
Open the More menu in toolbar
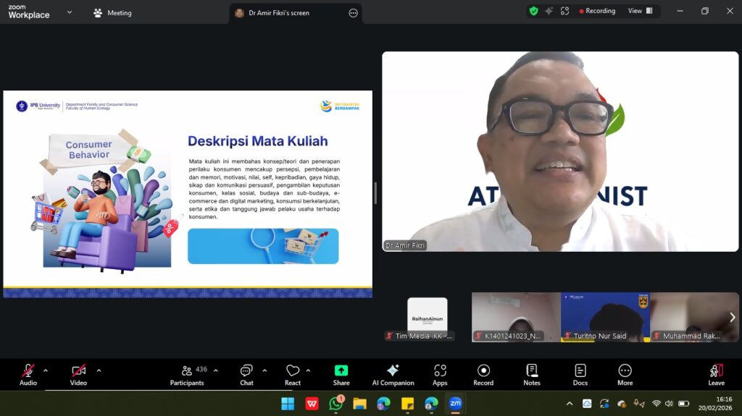pyautogui.click(x=625, y=374)
